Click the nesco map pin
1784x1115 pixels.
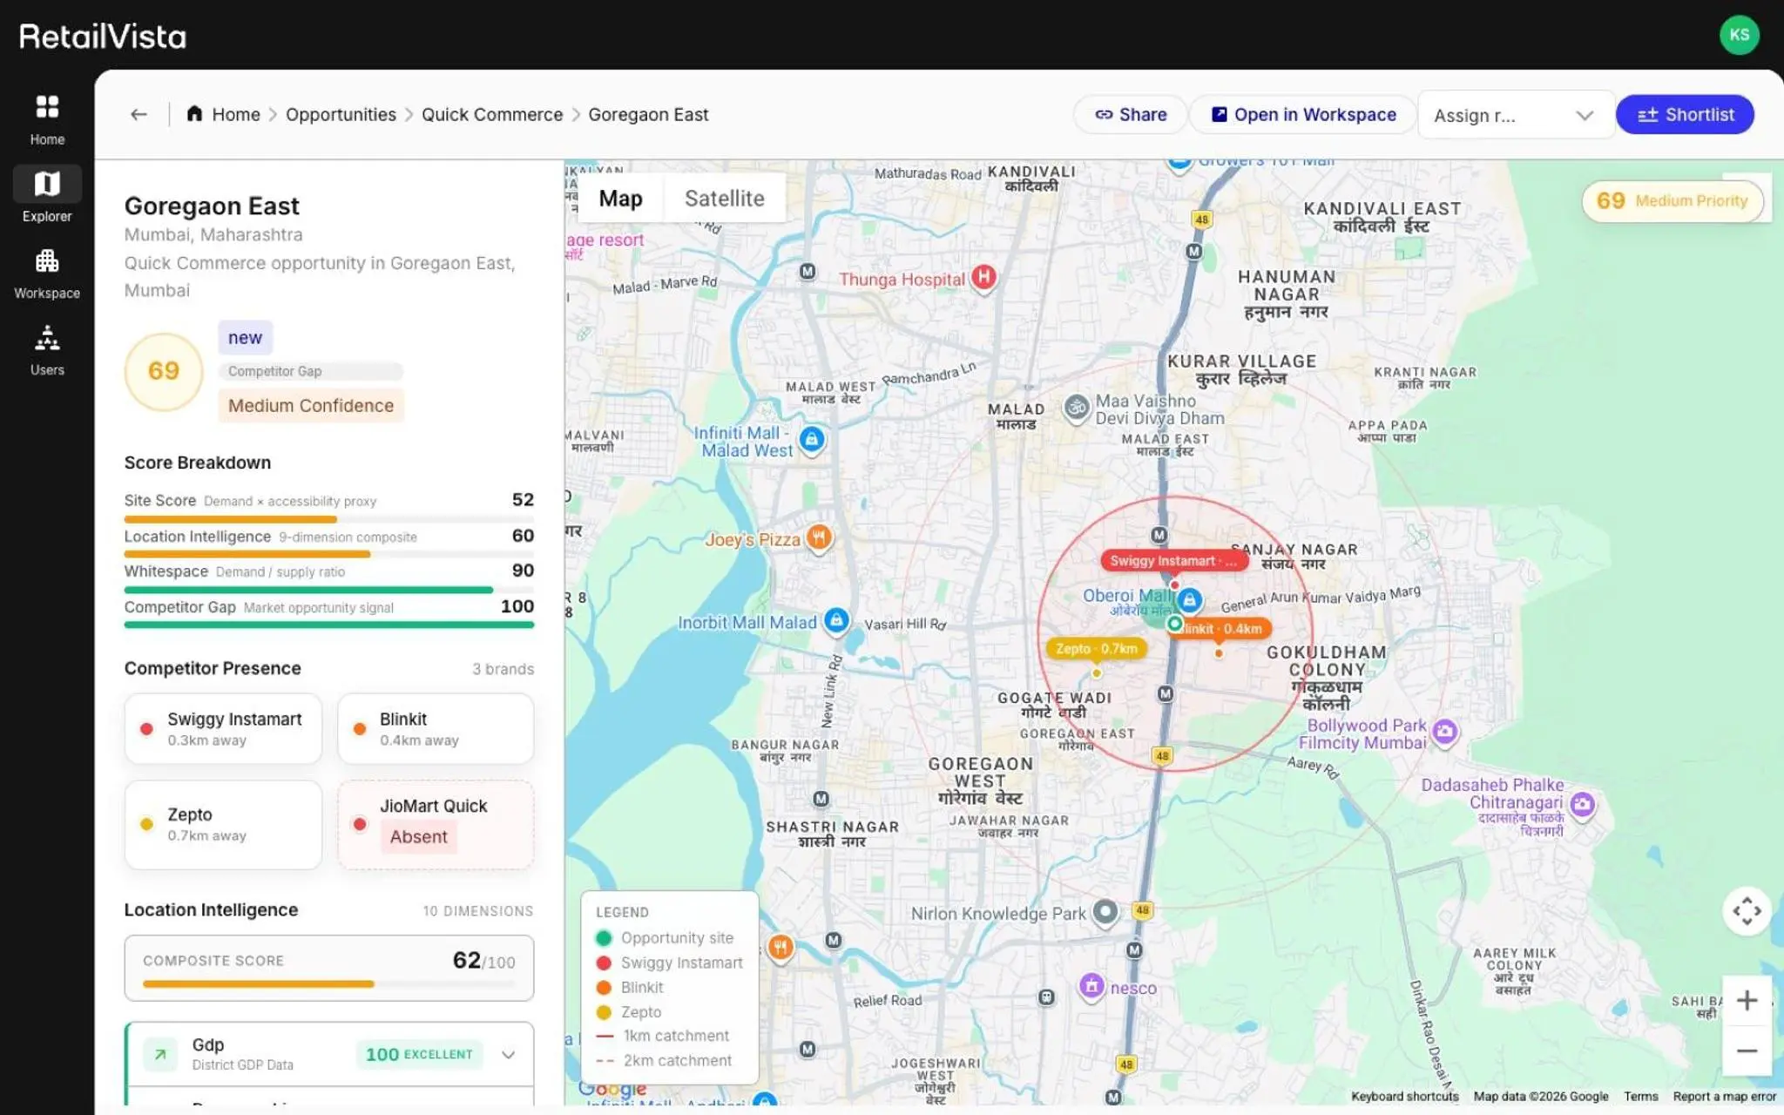point(1091,986)
